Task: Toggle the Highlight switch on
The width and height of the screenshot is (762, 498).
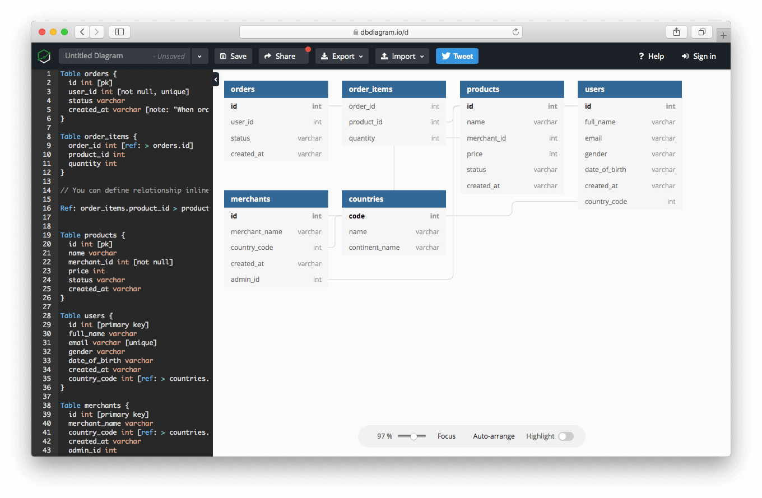Action: click(x=565, y=436)
